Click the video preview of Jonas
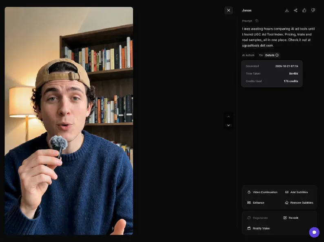 [69, 121]
